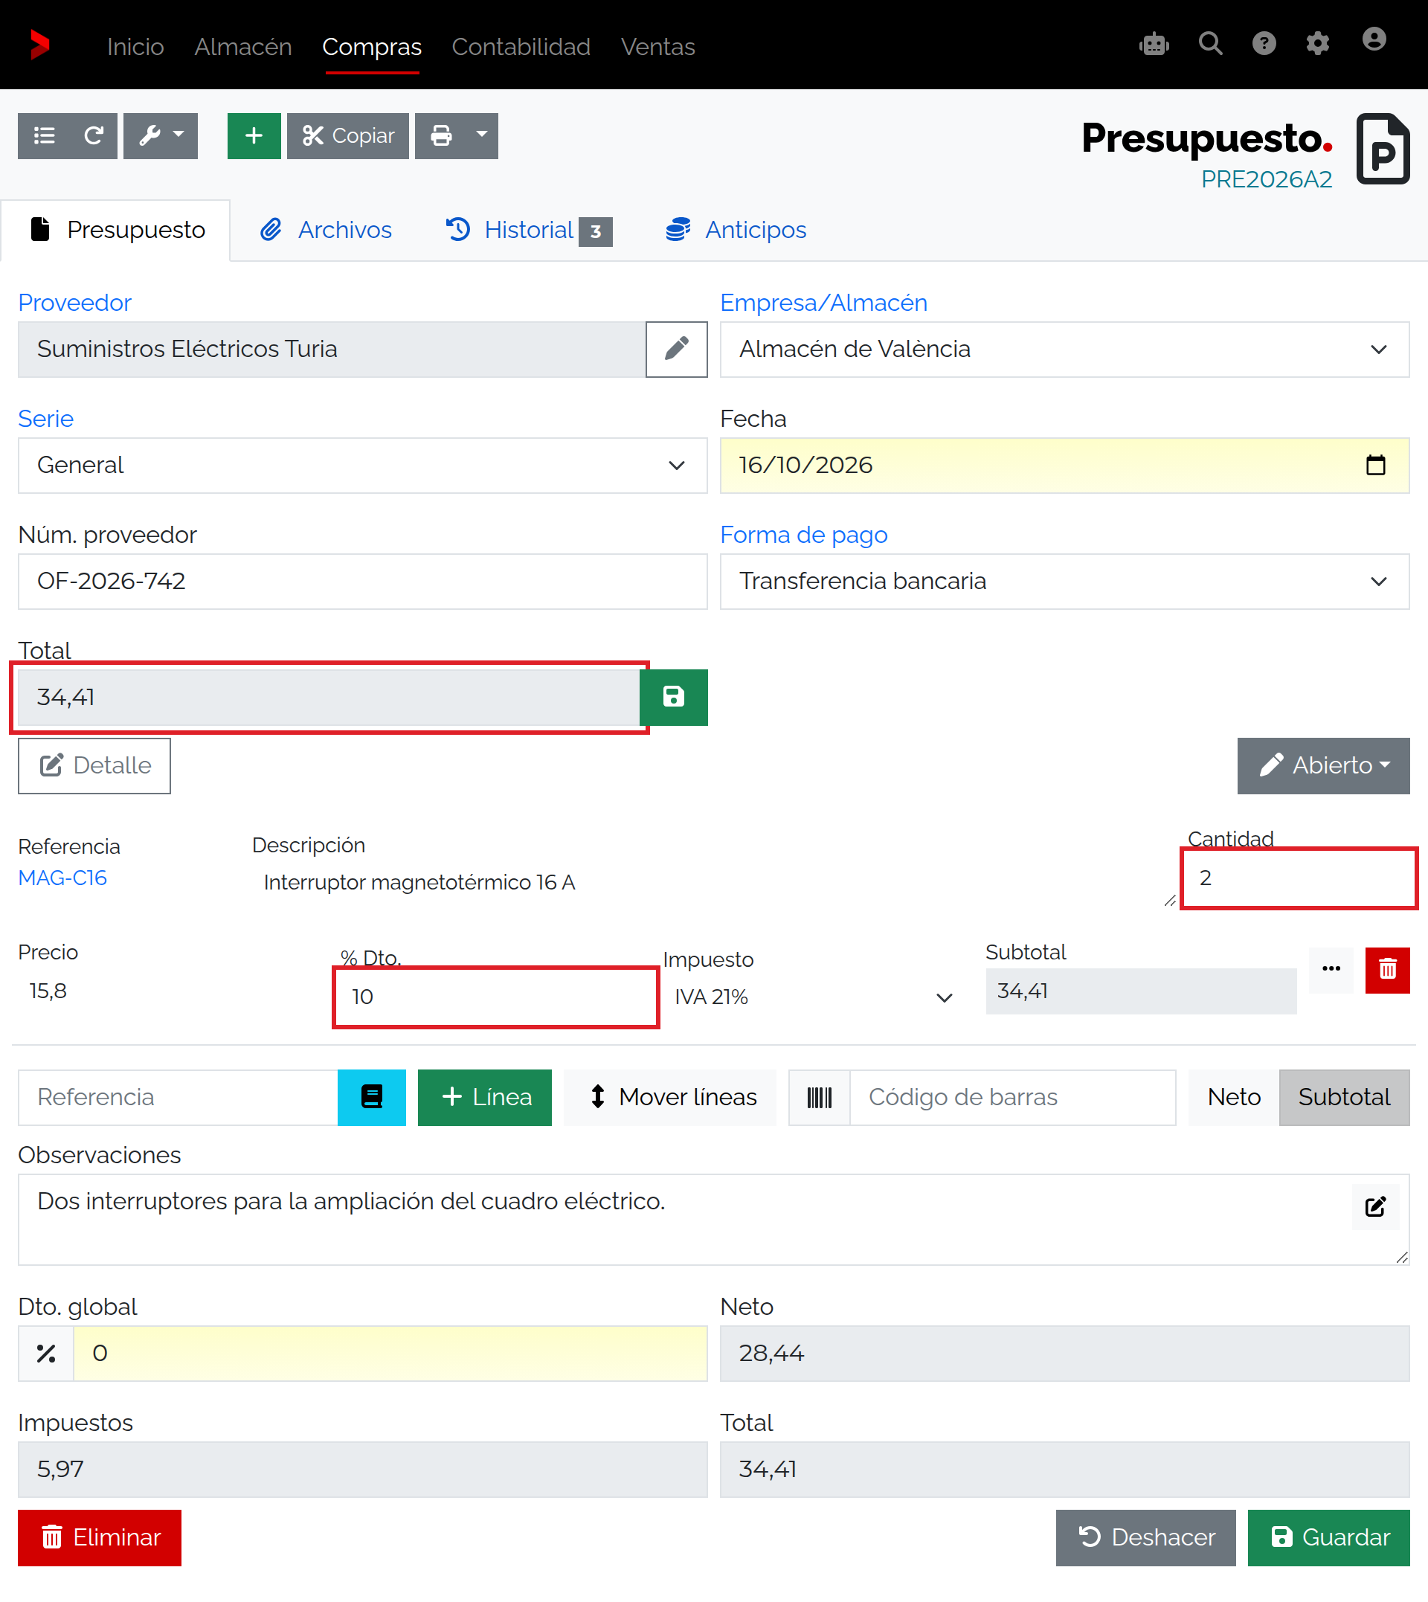
Task: Click the Detalle button
Action: (94, 766)
